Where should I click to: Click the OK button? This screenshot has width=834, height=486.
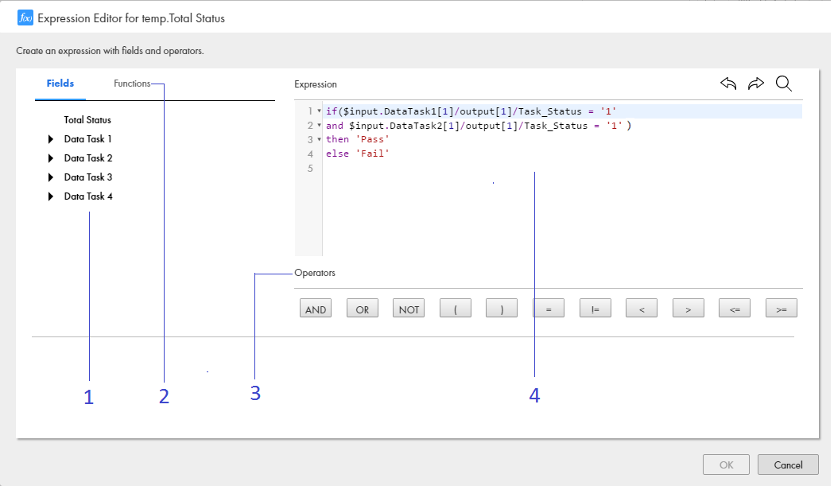pos(726,465)
